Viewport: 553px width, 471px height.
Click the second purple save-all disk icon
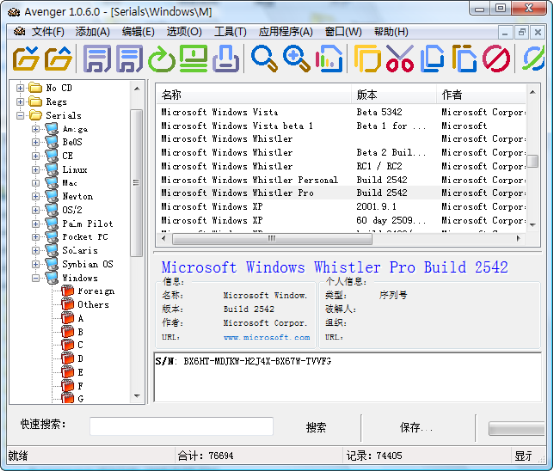coord(129,58)
